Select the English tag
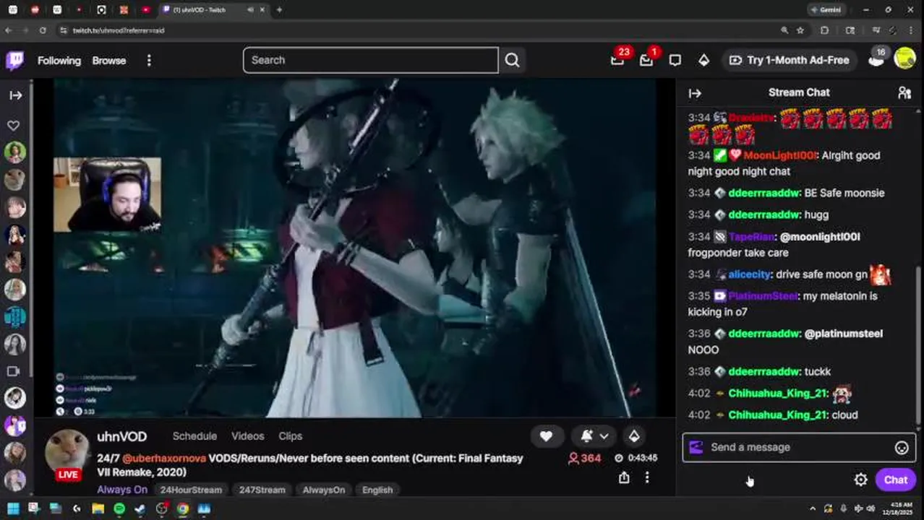The height and width of the screenshot is (520, 924). (377, 490)
